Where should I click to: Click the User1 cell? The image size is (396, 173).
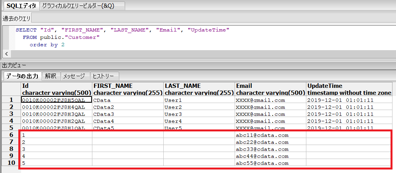[199, 100]
